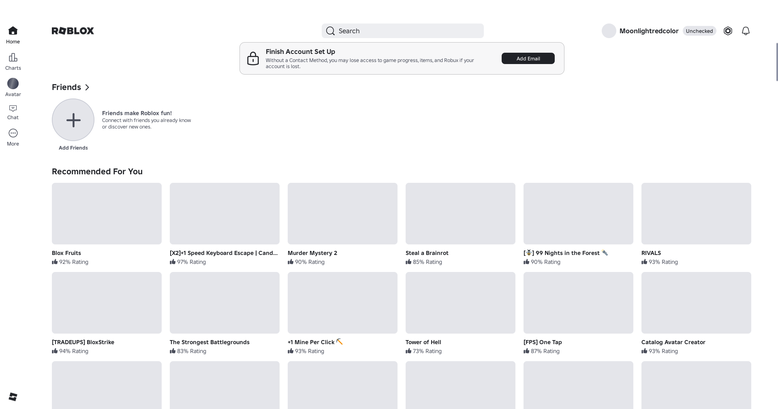Click the [TRADEUPS] BloxStrike title

(83, 342)
